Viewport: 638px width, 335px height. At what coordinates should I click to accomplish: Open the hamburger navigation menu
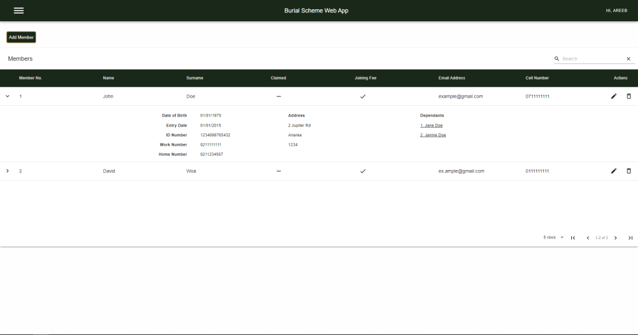(19, 11)
